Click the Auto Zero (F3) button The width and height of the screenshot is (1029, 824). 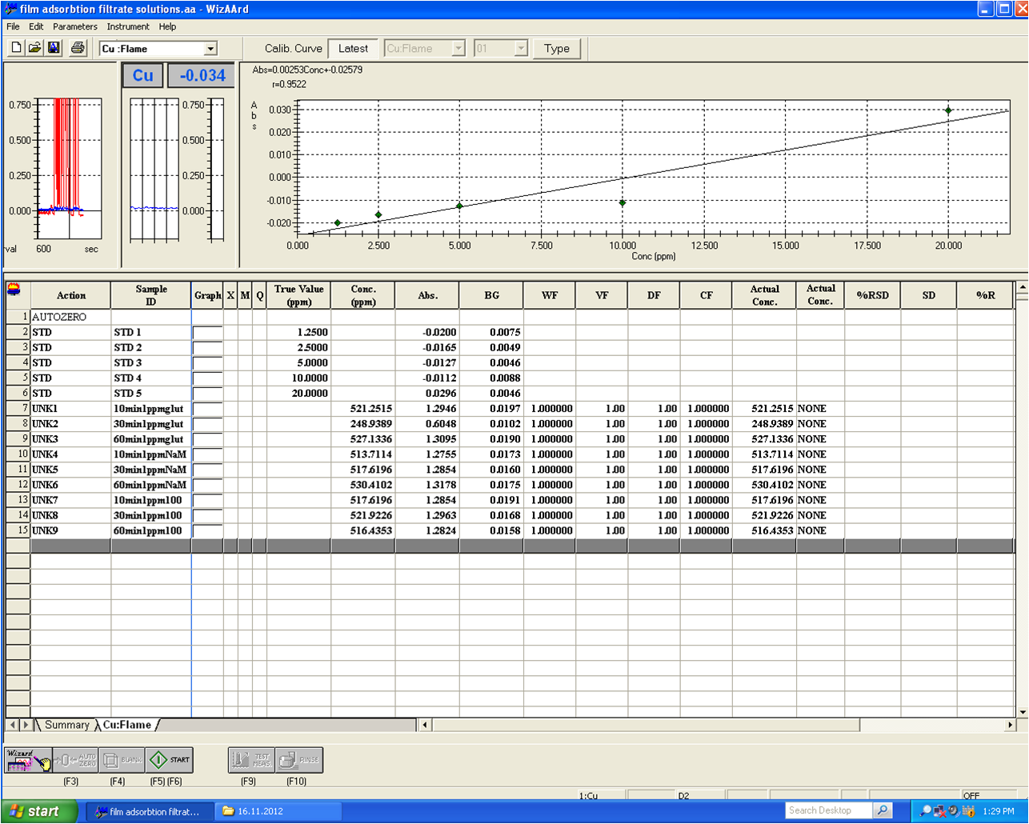(x=77, y=760)
